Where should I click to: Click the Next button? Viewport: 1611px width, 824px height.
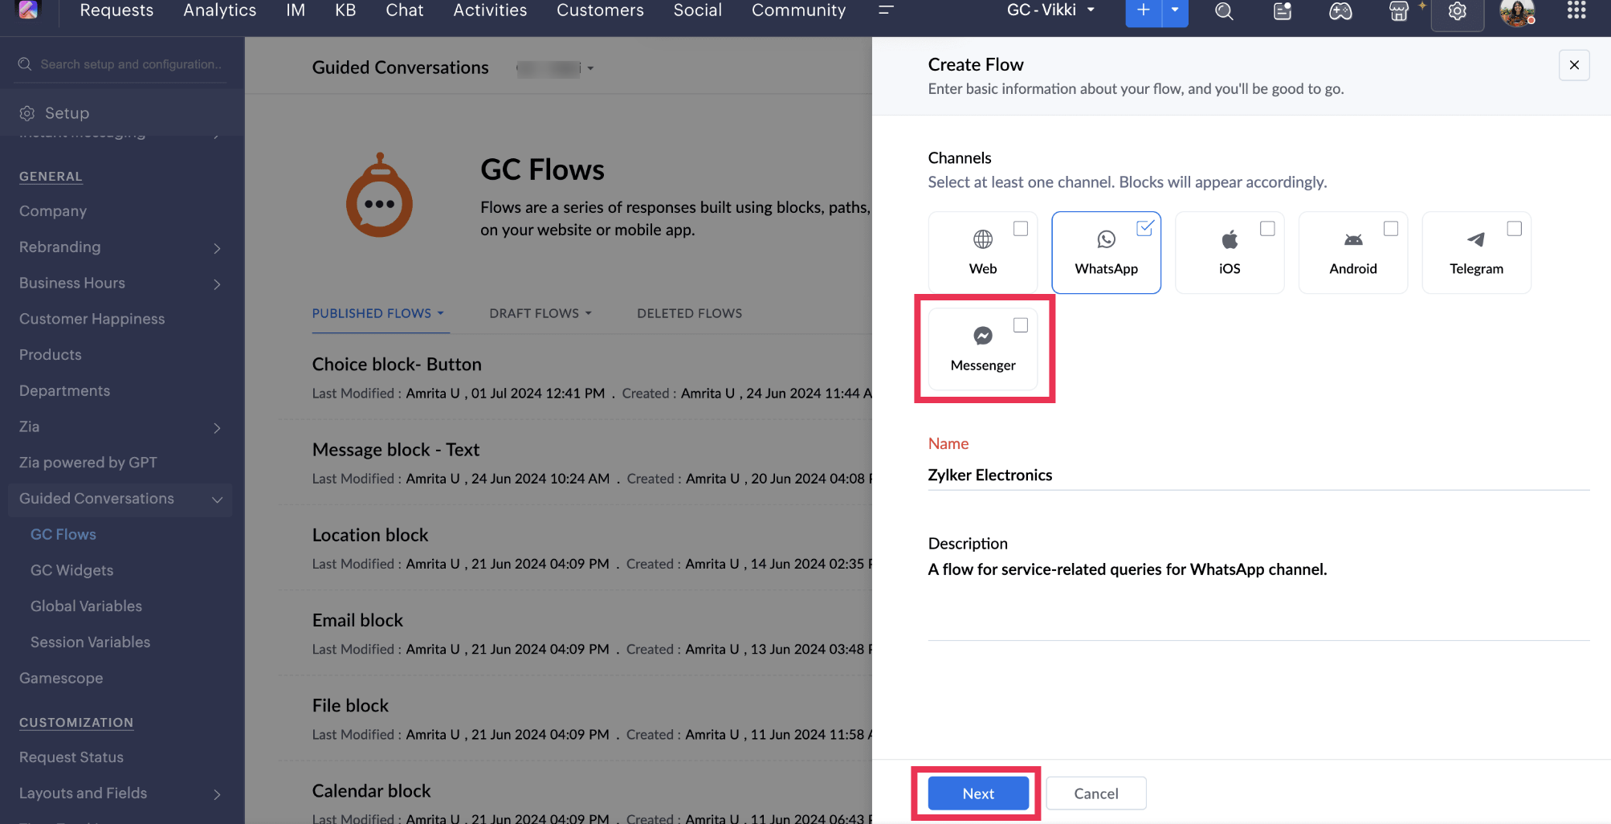(x=978, y=793)
